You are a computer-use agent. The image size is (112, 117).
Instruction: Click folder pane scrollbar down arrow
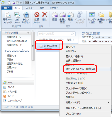pos(33,75)
